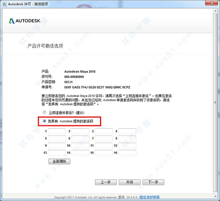Select "立即连接并激活" radio option

pyautogui.click(x=44, y=112)
